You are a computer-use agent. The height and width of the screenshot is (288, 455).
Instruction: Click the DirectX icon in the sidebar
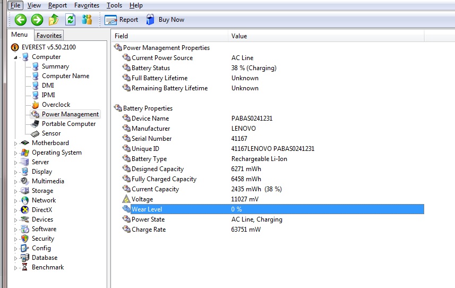click(24, 210)
